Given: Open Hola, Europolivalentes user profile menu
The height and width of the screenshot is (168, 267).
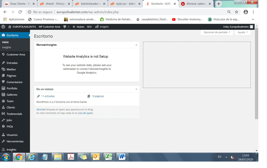Looking at the screenshot, I should (x=238, y=27).
